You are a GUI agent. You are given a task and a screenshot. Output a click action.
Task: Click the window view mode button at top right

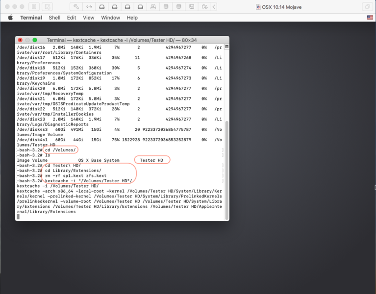tap(367, 7)
